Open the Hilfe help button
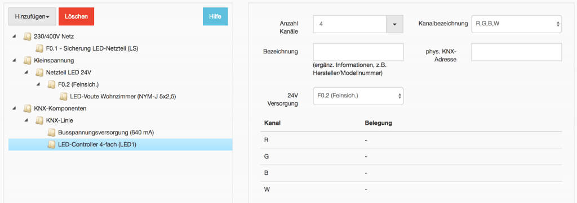 pos(215,16)
